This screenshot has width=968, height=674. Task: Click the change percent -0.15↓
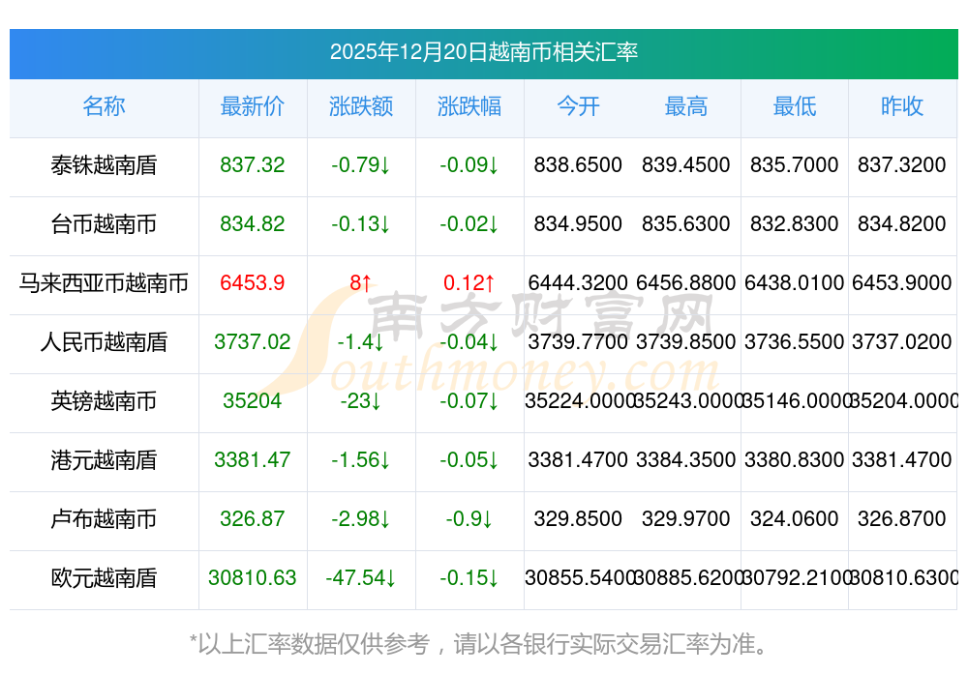pyautogui.click(x=469, y=578)
